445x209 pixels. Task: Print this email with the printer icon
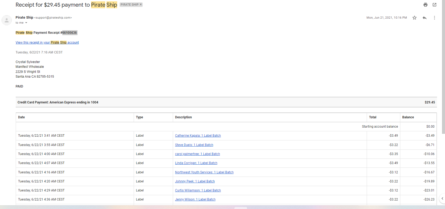coord(426,5)
